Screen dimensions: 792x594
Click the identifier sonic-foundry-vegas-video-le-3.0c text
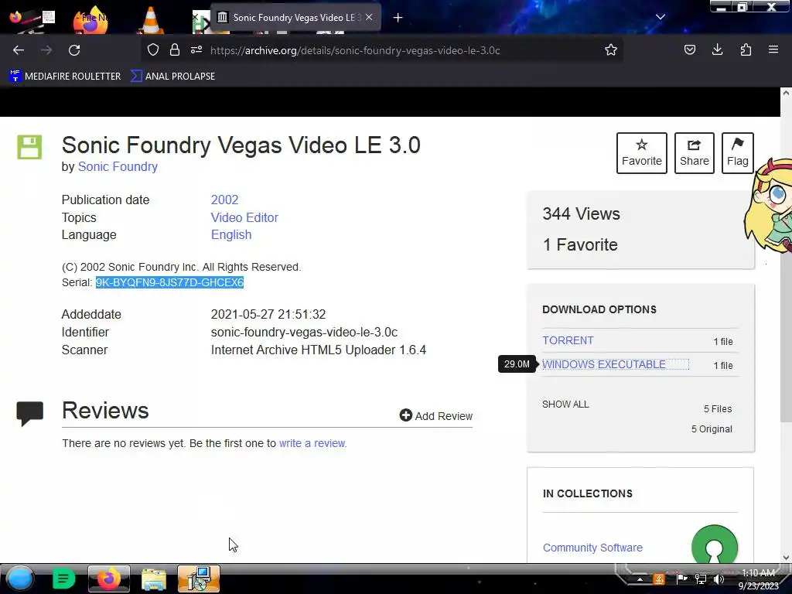pos(304,333)
